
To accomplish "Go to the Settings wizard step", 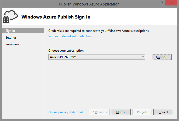I will click(x=11, y=38).
